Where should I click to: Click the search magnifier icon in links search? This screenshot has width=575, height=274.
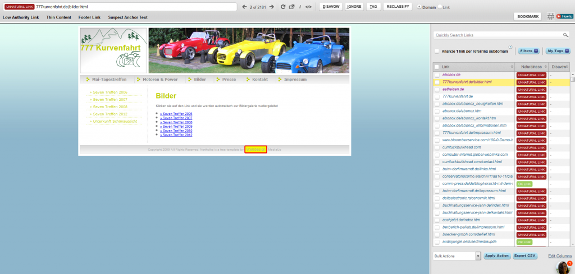point(566,35)
